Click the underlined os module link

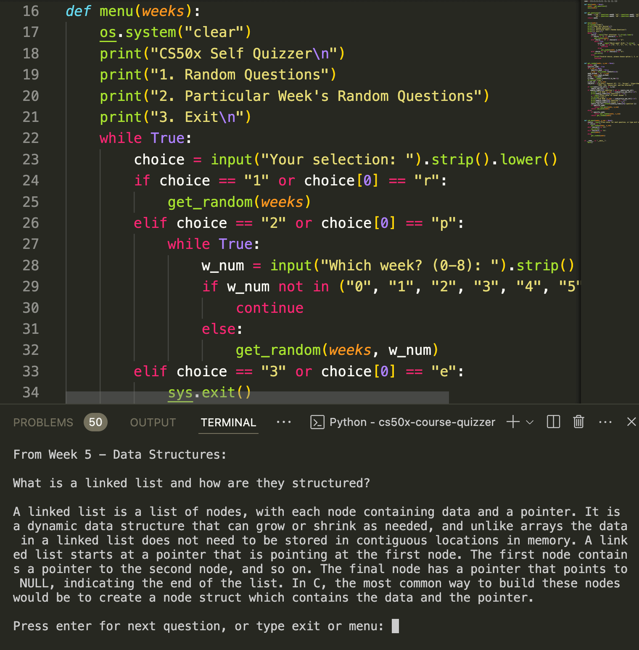pos(107,32)
